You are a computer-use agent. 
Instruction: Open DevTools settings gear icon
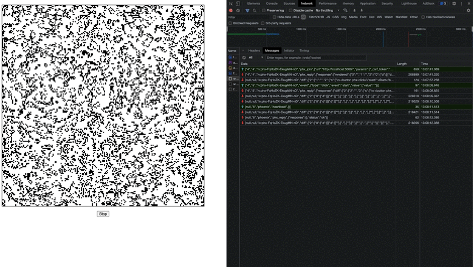454,4
